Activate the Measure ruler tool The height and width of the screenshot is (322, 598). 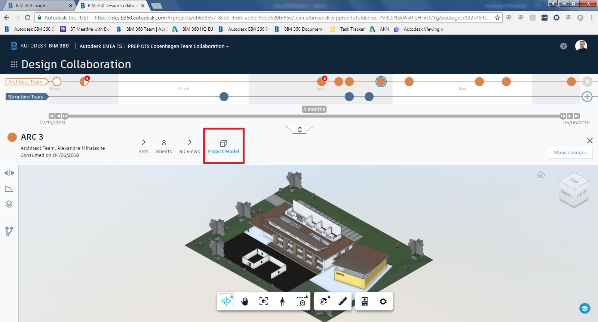coord(343,301)
